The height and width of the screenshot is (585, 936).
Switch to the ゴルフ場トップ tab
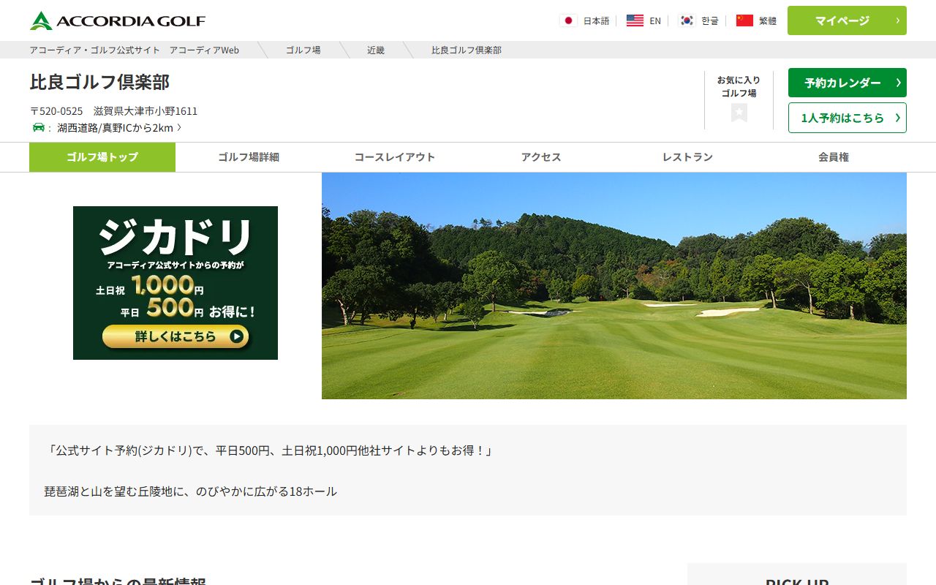coord(102,157)
